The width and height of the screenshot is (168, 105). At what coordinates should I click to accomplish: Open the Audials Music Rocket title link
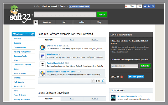coord(55,63)
